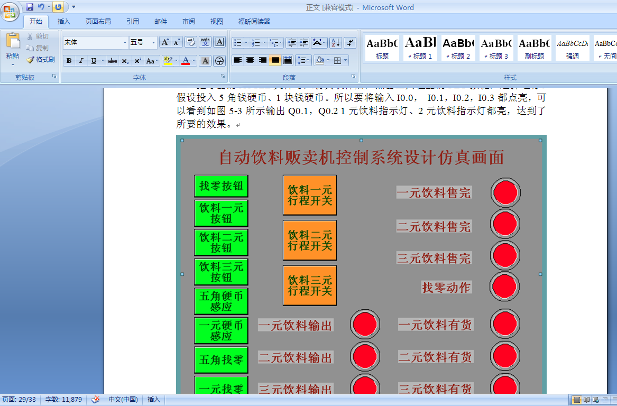Viewport: 617px width, 406px height.
Task: Toggle Bold formatting
Action: [x=68, y=60]
